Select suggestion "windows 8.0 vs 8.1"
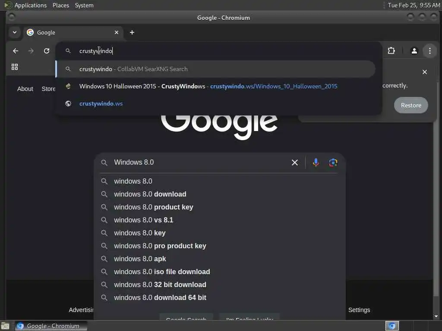 pyautogui.click(x=219, y=220)
